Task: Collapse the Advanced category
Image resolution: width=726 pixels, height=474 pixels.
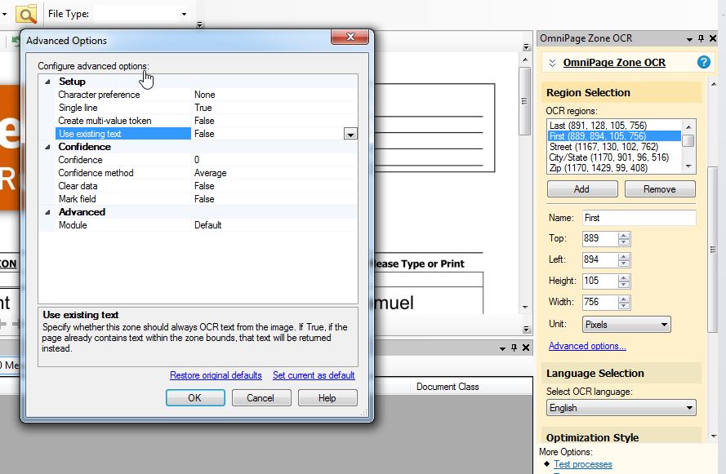Action: point(47,212)
